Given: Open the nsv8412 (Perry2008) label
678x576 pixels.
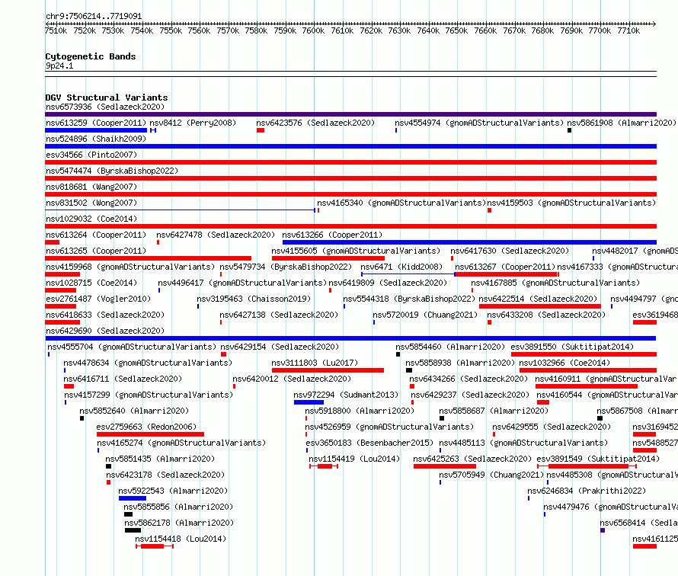Looking at the screenshot, I should pyautogui.click(x=193, y=123).
